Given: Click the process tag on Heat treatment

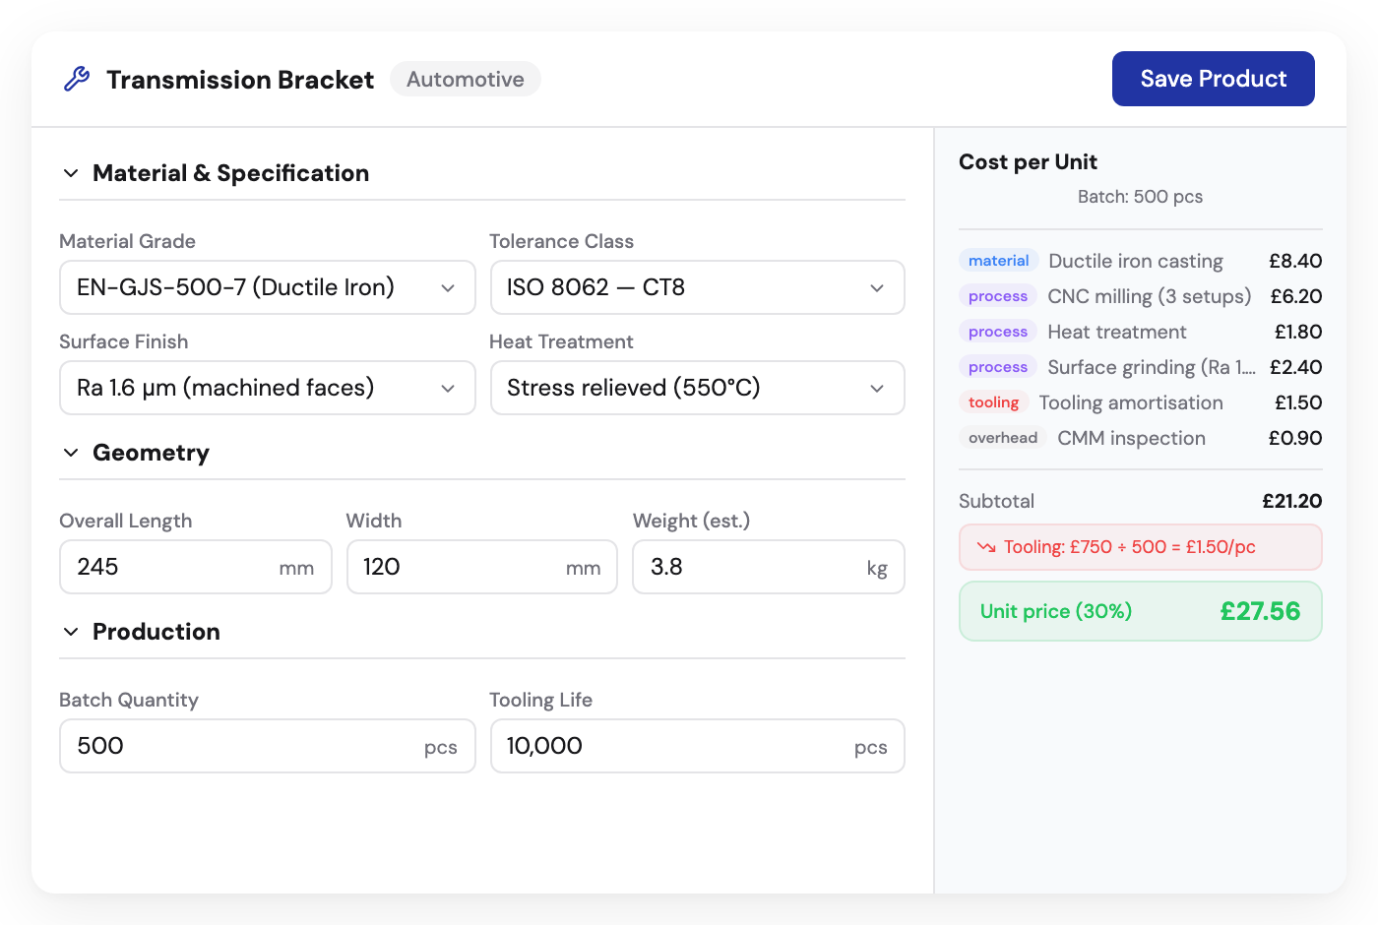Looking at the screenshot, I should (x=997, y=331).
